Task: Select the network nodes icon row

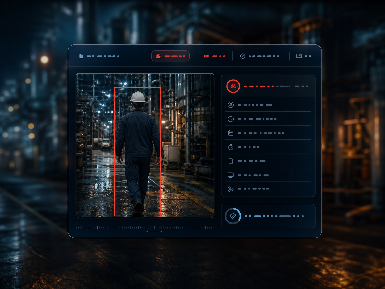Action: [x=268, y=189]
